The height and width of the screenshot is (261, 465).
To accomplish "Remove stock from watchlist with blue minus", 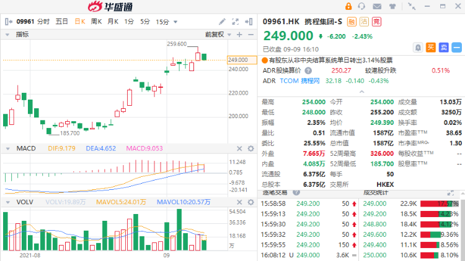I will (457, 48).
